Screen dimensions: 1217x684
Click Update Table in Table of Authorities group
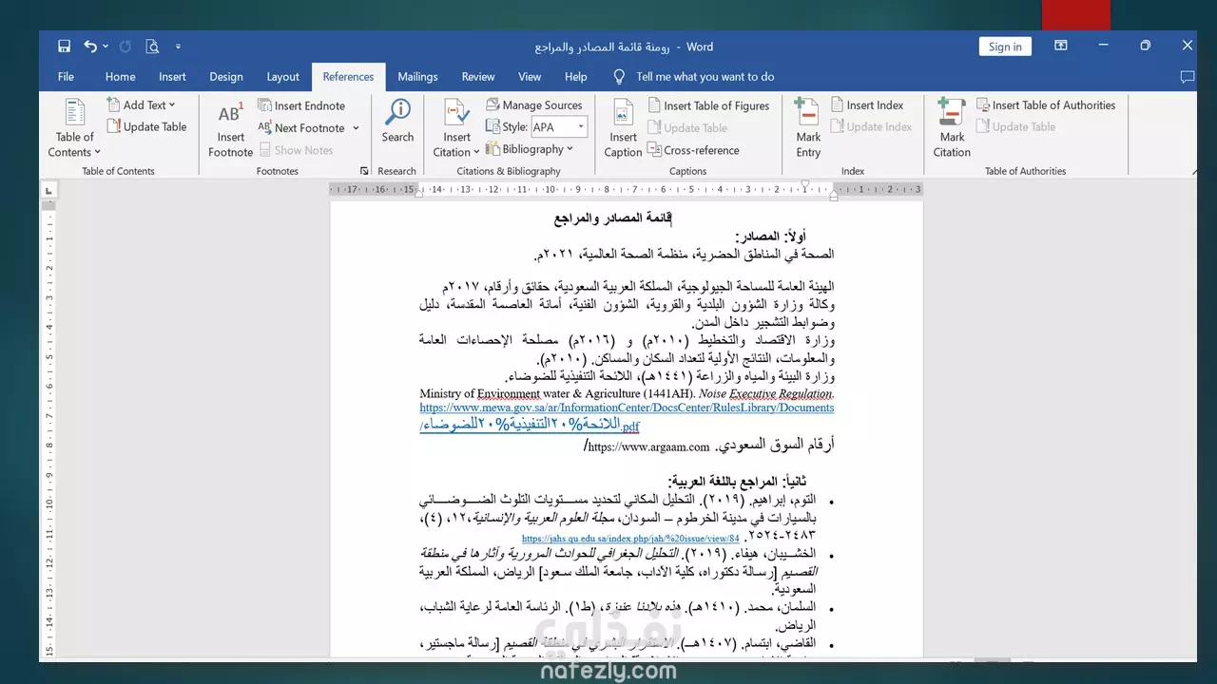[x=1015, y=126]
